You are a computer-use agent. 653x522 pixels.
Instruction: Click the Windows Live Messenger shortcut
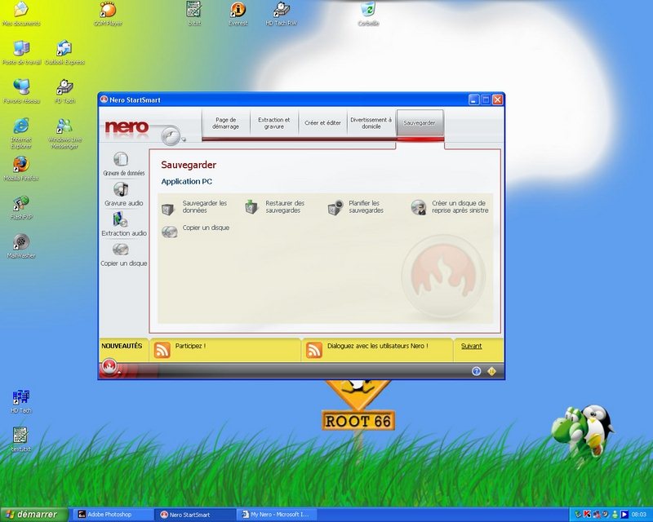click(x=64, y=133)
